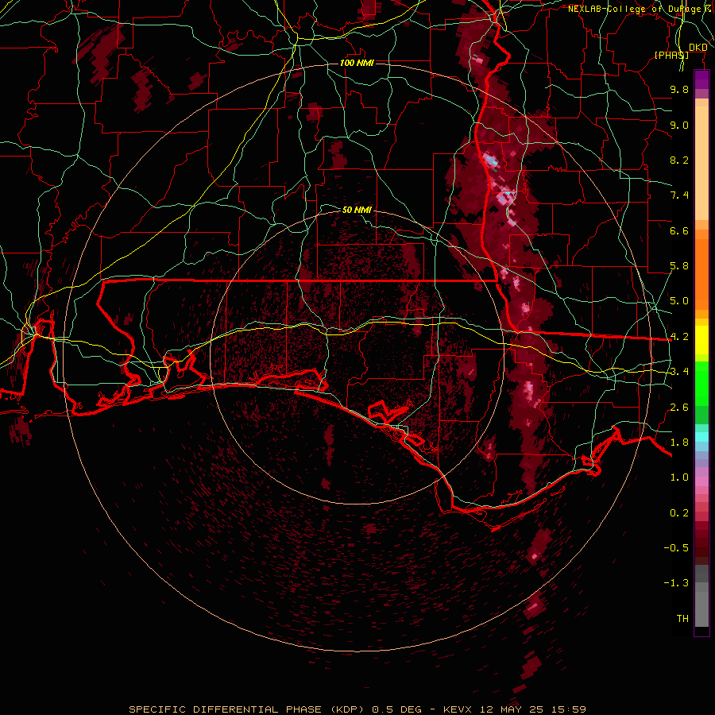This screenshot has width=715, height=715.
Task: Pick the gray swatch beside the TH label
Action: tap(701, 611)
